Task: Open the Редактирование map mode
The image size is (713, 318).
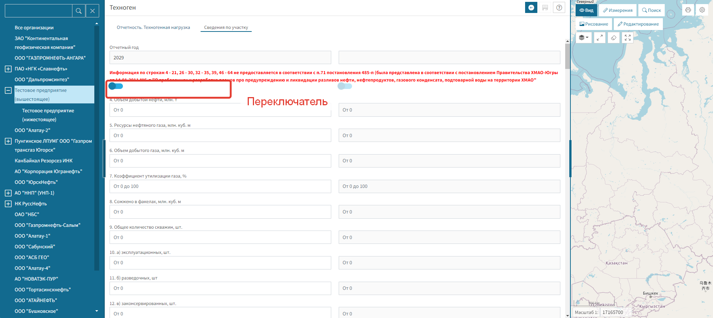Action: tap(638, 24)
